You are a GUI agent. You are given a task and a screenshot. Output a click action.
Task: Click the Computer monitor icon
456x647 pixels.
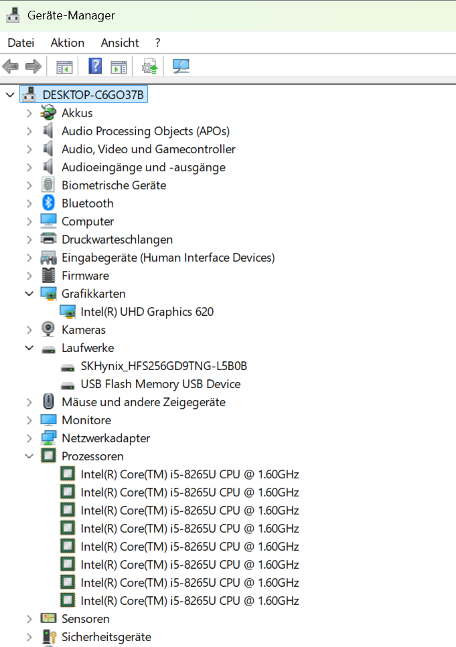pos(48,221)
